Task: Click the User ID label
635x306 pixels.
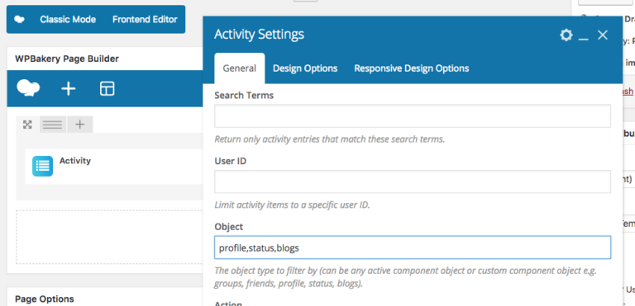Action: point(231,161)
